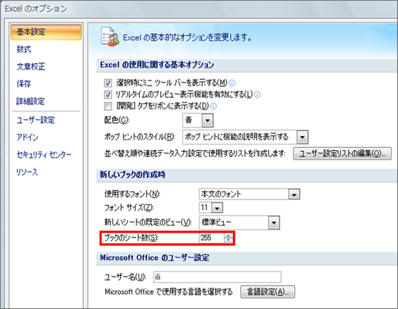
Task: Expand ポップ ヒントのスタイル dropdown
Action: [302, 137]
